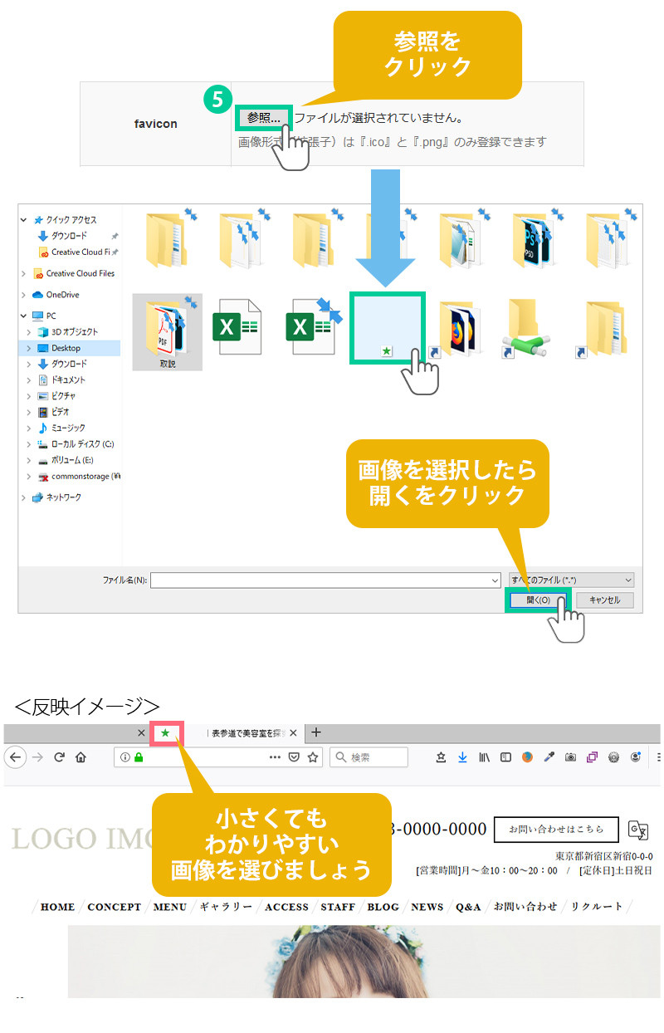
Task: Collapse the PC tree node
Action: pos(24,316)
